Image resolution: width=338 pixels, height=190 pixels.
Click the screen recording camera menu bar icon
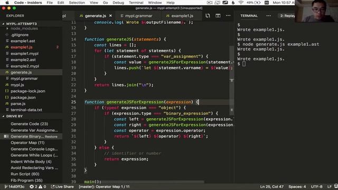[x=209, y=3]
